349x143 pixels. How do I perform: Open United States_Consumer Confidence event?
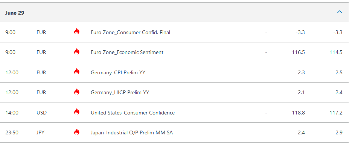pos(133,113)
